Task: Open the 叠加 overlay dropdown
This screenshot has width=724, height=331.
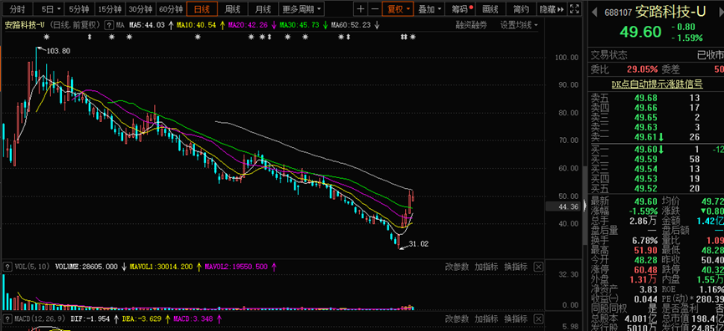Action: point(429,8)
